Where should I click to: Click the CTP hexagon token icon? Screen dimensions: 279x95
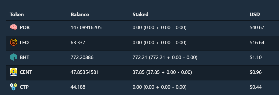pos(14,87)
